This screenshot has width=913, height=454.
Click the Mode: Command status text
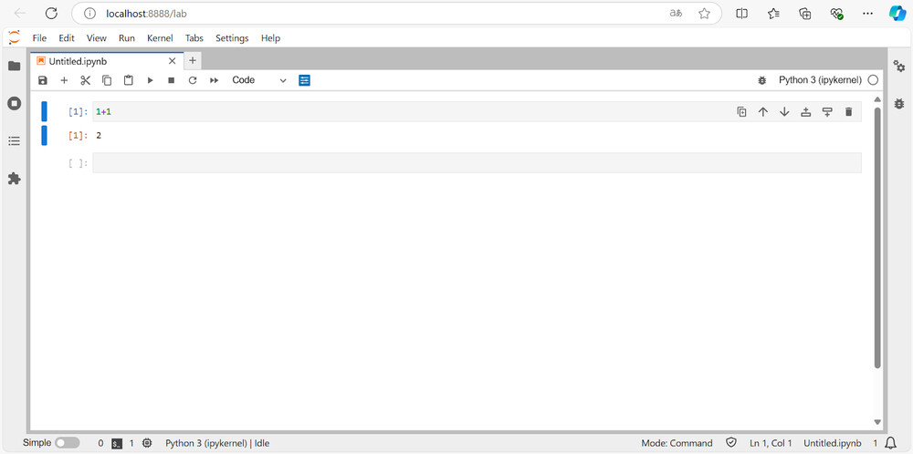click(x=677, y=443)
